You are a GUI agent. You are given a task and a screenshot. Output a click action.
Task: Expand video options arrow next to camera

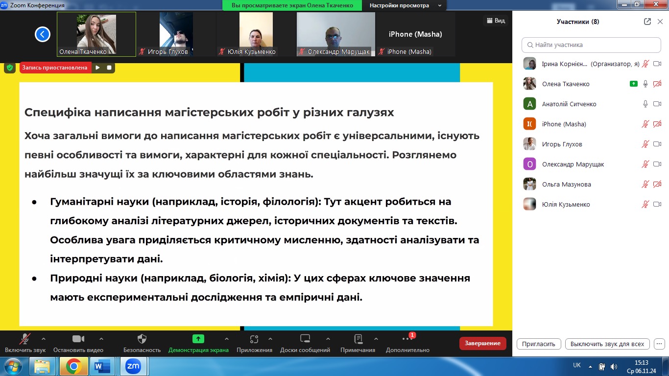coord(101,338)
